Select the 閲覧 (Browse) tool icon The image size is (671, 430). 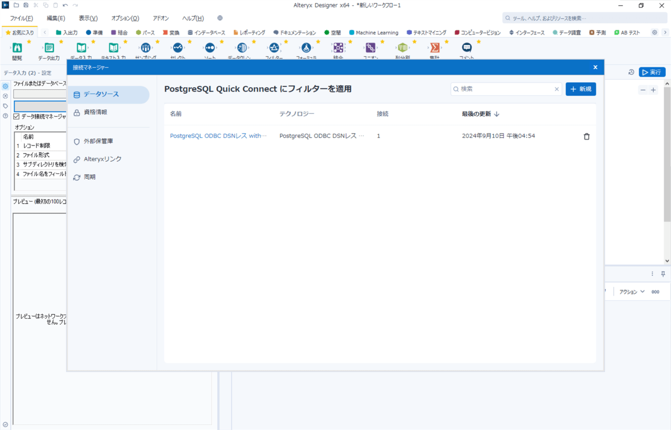(x=17, y=48)
